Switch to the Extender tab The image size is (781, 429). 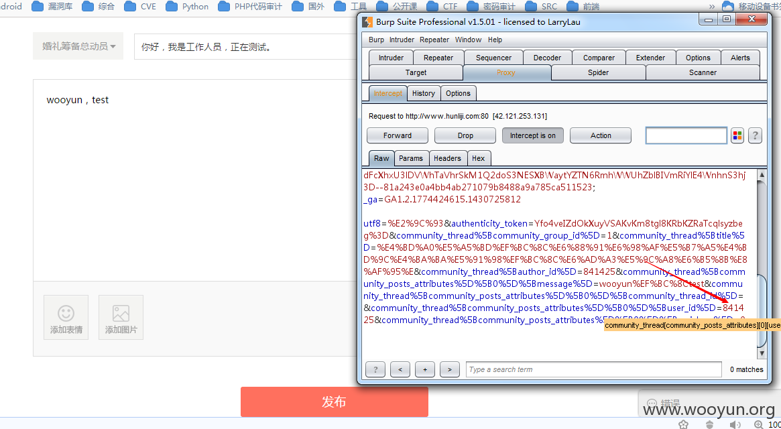coord(650,58)
